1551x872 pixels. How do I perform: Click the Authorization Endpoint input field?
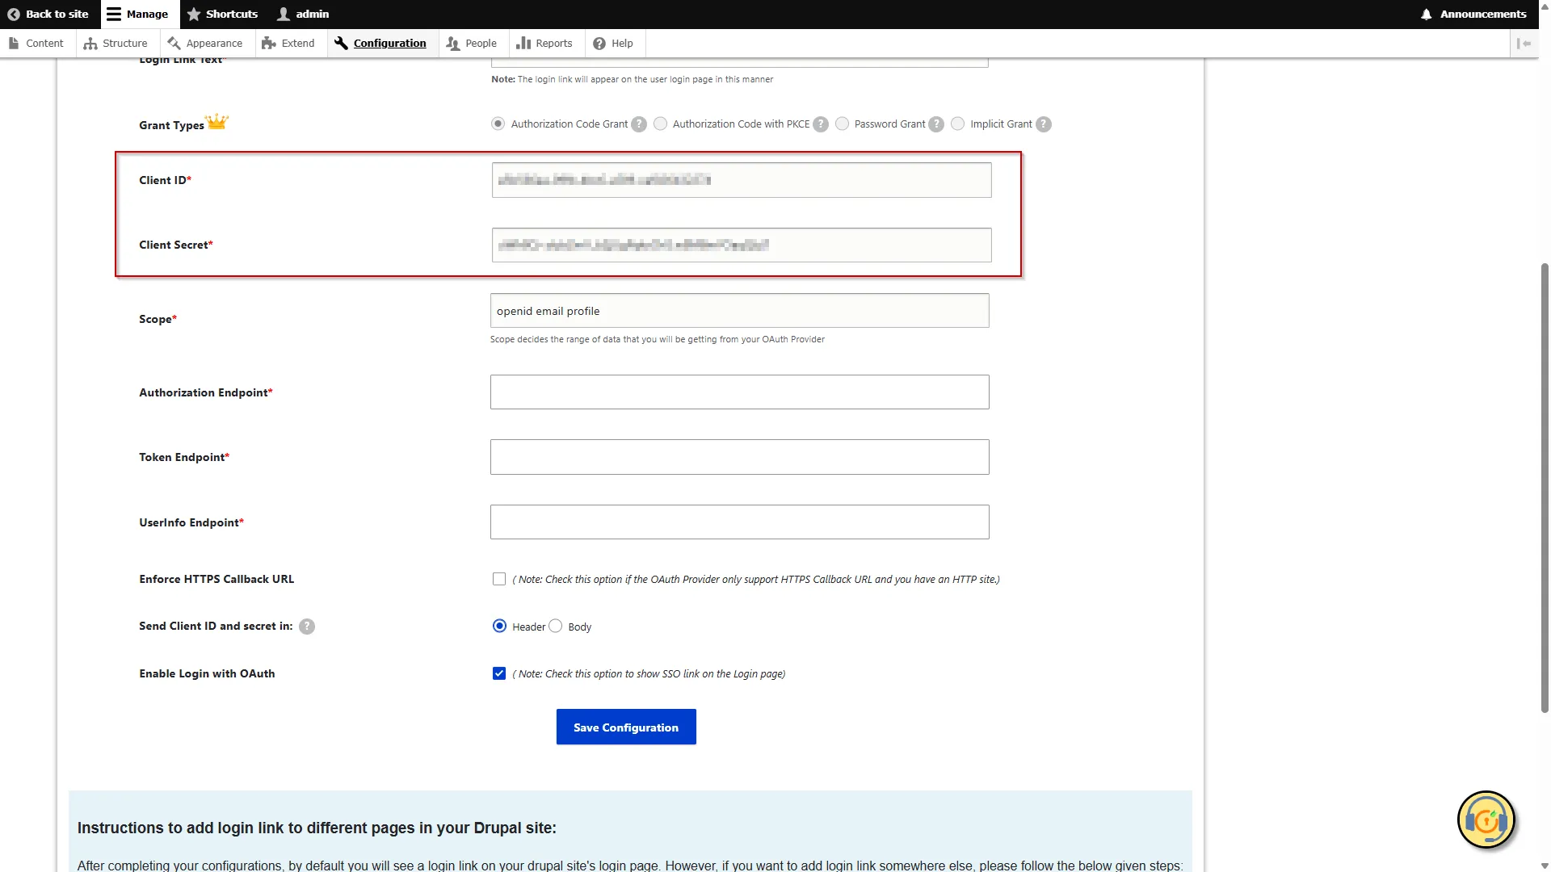tap(740, 392)
